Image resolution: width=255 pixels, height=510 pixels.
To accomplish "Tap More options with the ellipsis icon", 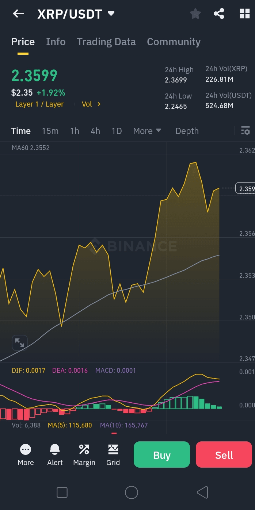I will point(25,454).
